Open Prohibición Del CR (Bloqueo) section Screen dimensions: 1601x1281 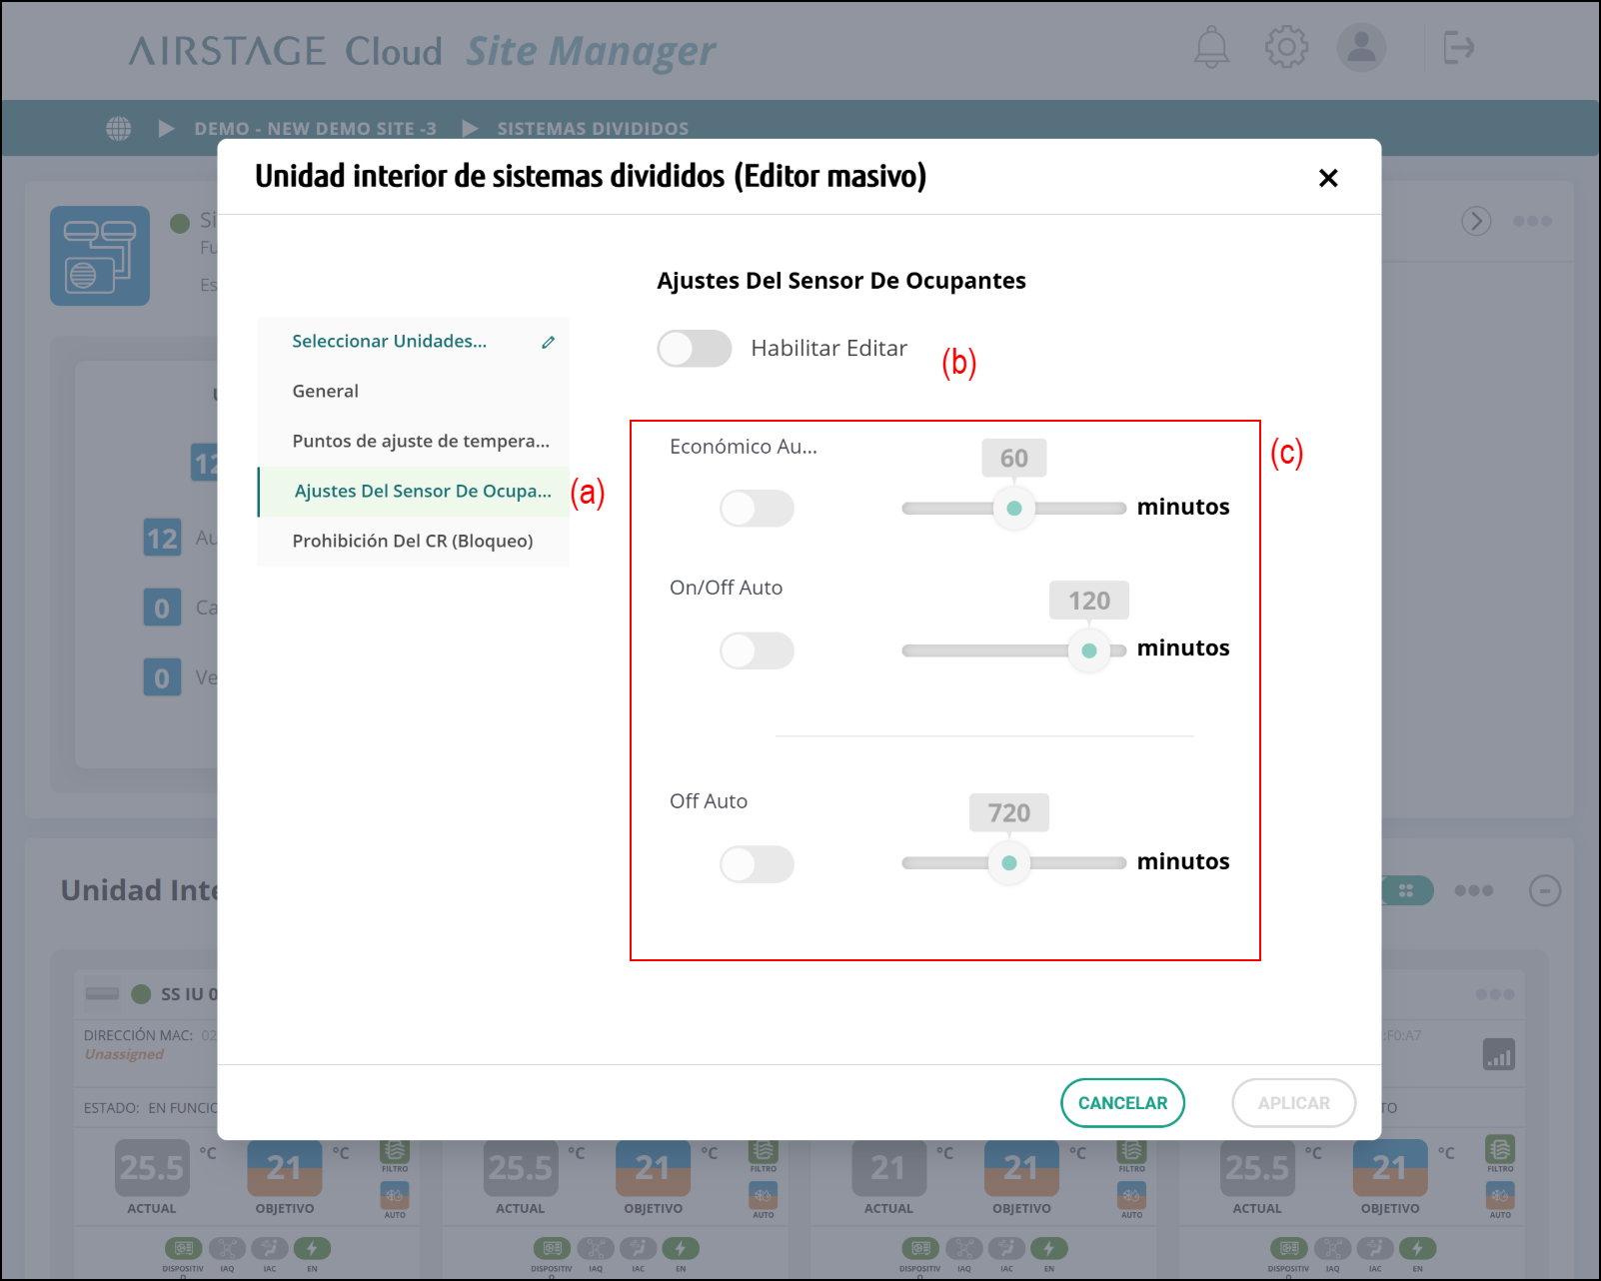click(413, 542)
